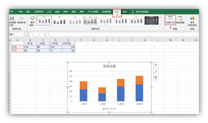Click the orange segment of the 四季度 bar

click(139, 80)
